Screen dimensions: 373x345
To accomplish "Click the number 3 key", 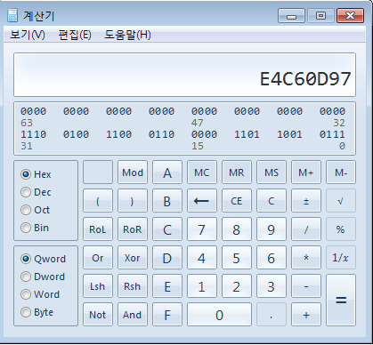I will pos(272,286).
